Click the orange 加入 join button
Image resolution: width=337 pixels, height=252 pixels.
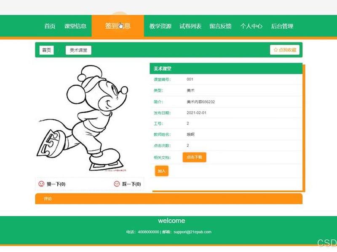(x=162, y=171)
